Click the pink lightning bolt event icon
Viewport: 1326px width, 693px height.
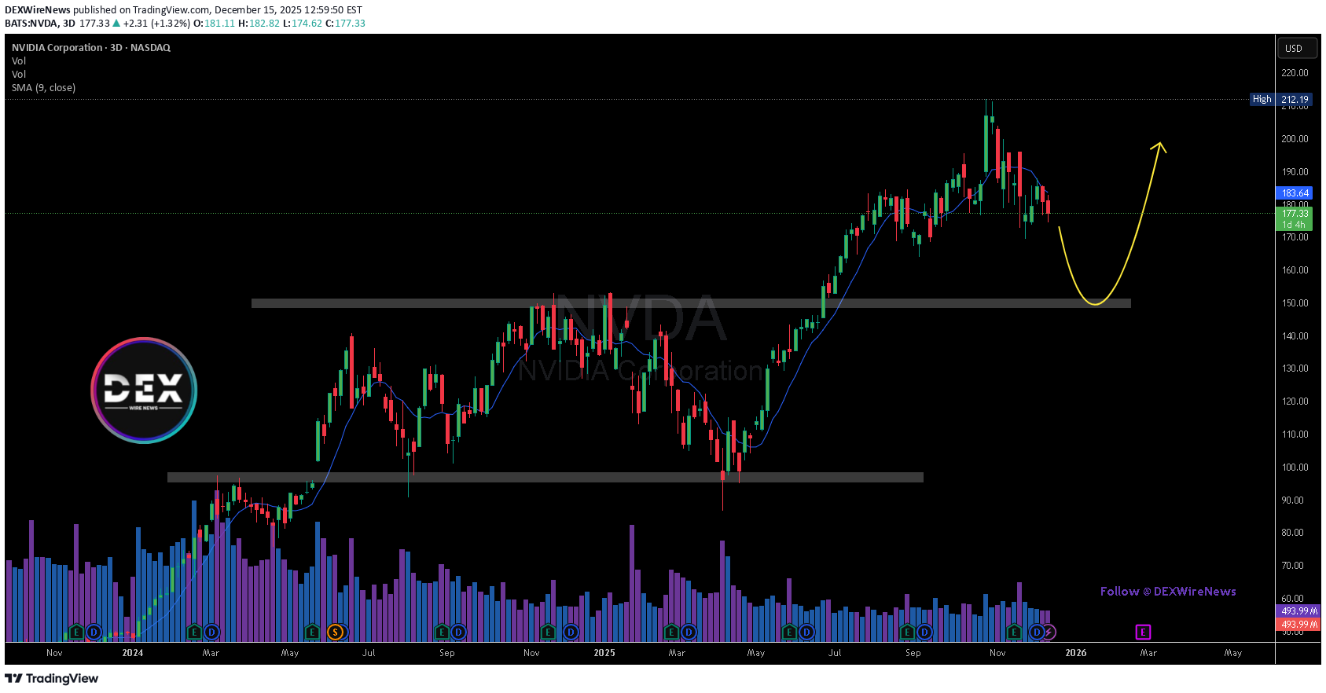click(1049, 632)
